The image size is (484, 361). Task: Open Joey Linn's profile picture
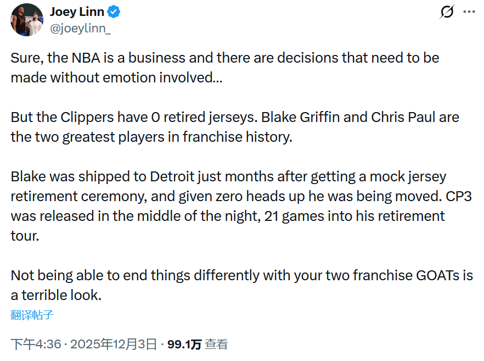tap(27, 20)
